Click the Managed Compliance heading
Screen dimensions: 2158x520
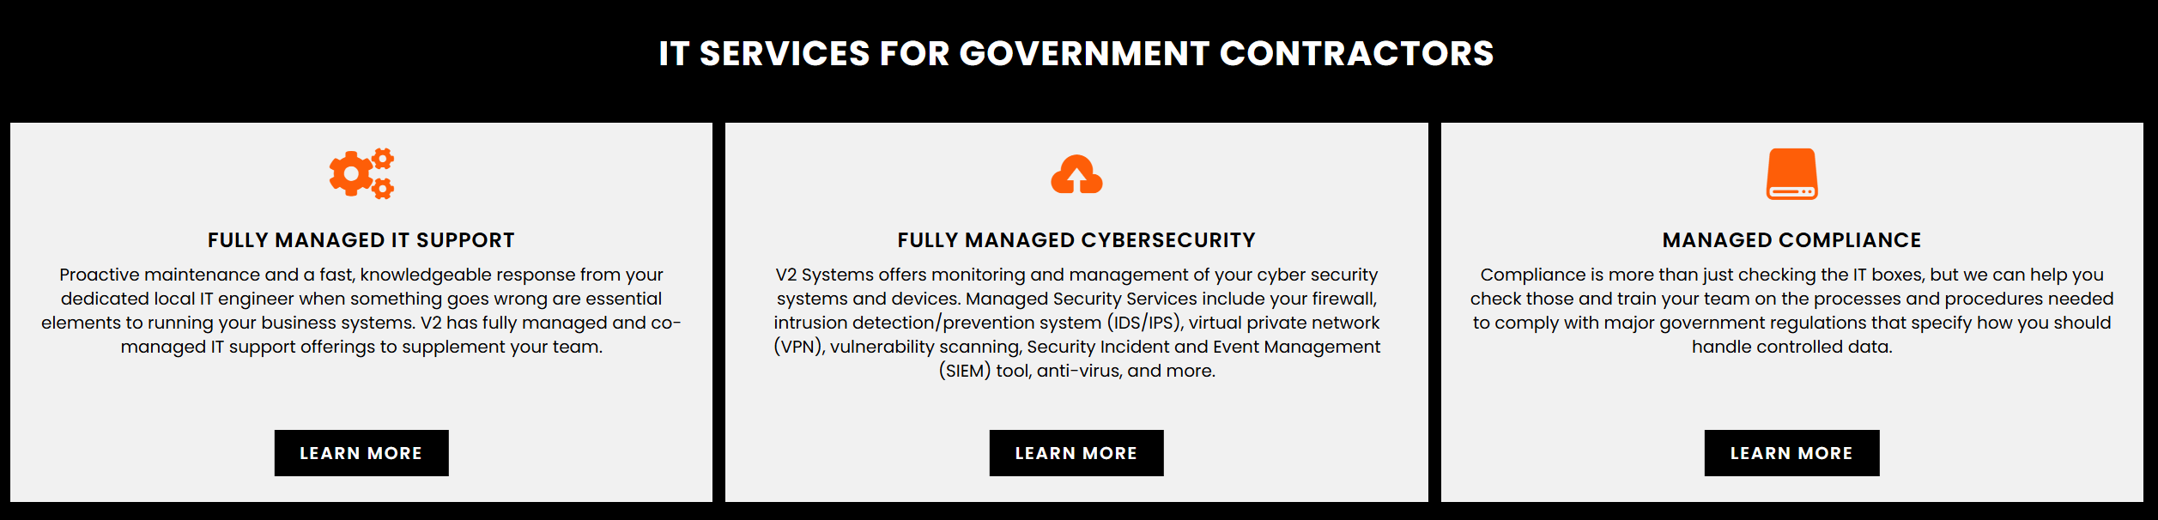pyautogui.click(x=1791, y=240)
